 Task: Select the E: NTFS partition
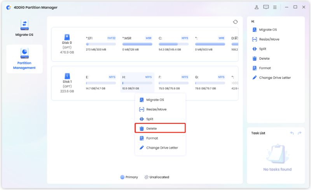tap(101, 83)
